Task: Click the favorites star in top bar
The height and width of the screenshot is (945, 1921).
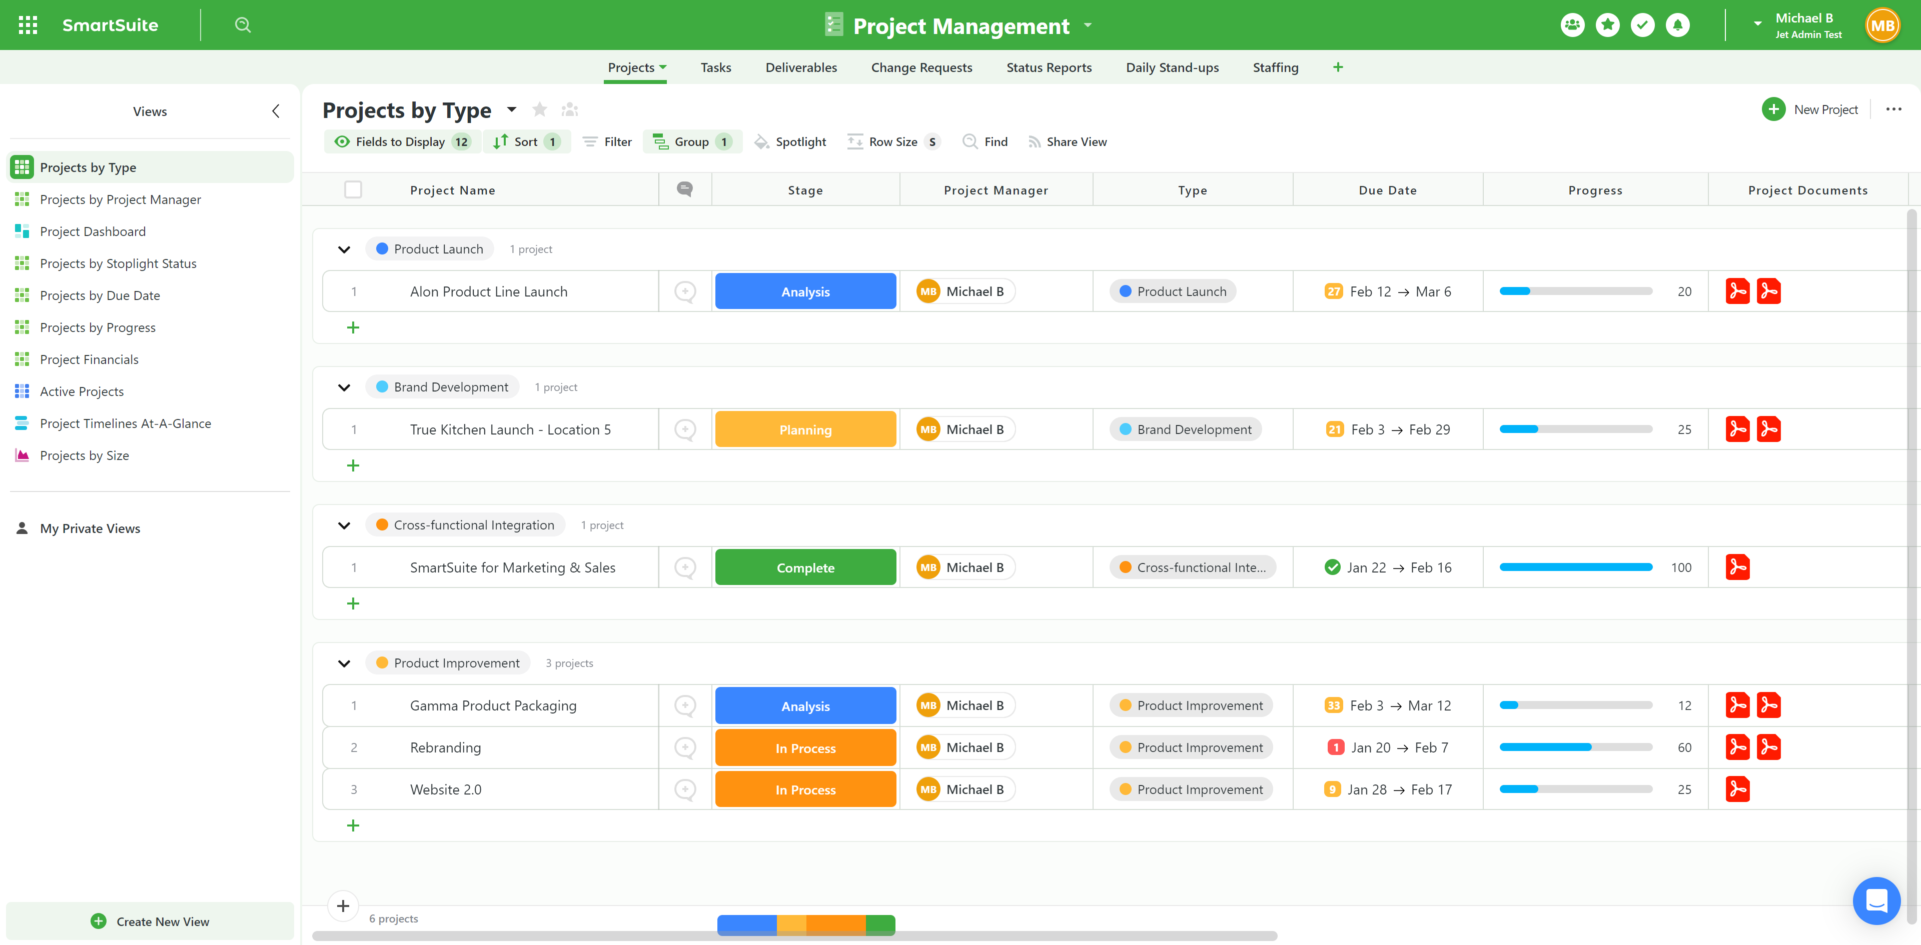Action: 1607,25
